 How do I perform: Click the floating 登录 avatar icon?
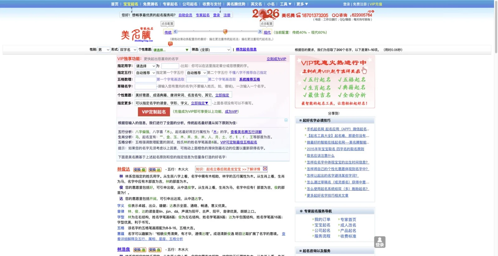tap(380, 242)
